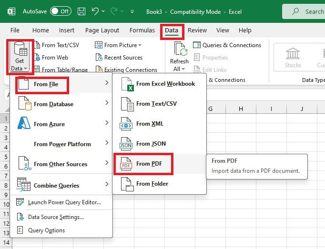The height and width of the screenshot is (249, 325).
Task: Launch Power Query Editor
Action: [62, 202]
